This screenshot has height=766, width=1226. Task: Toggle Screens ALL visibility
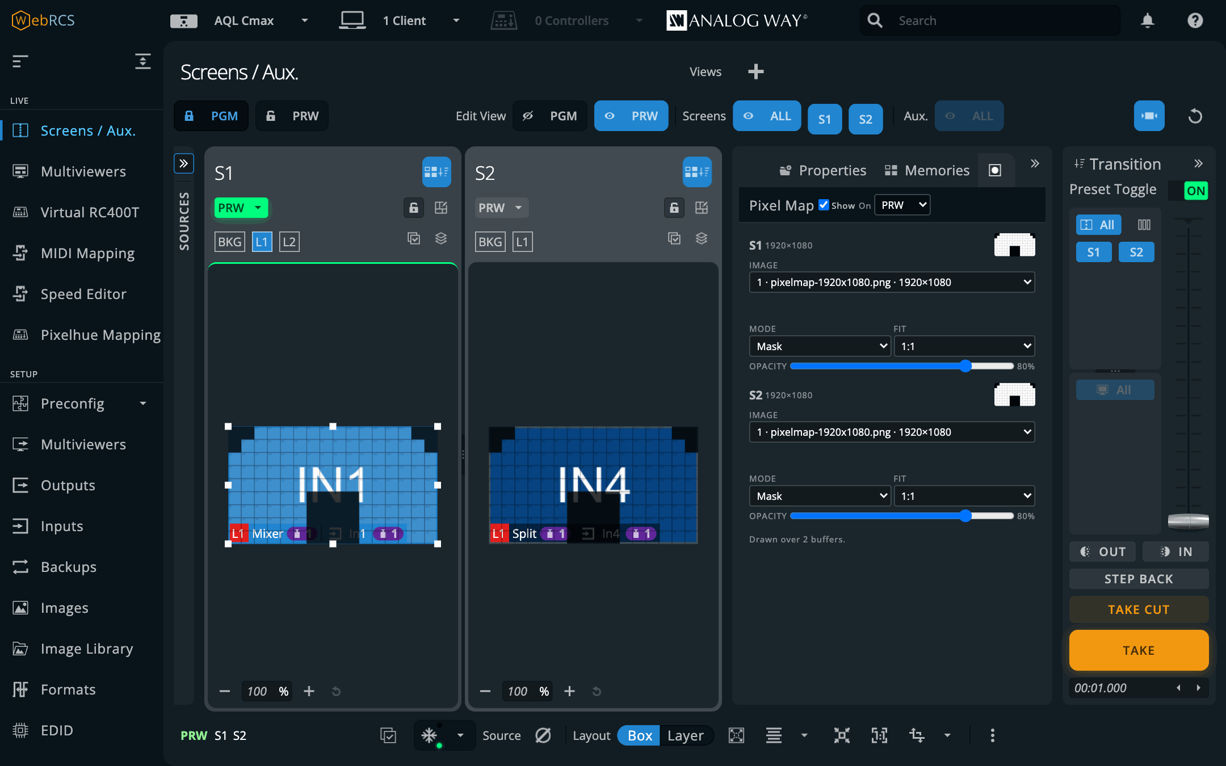tap(767, 116)
